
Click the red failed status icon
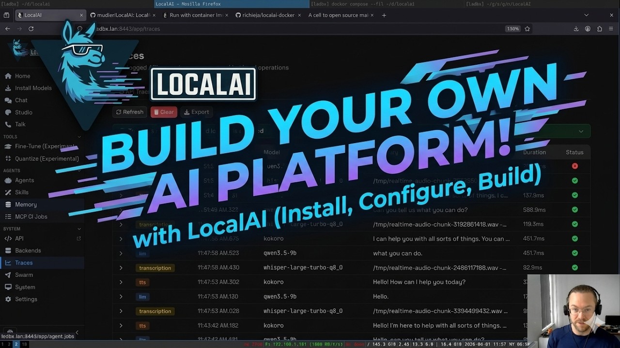pos(575,166)
